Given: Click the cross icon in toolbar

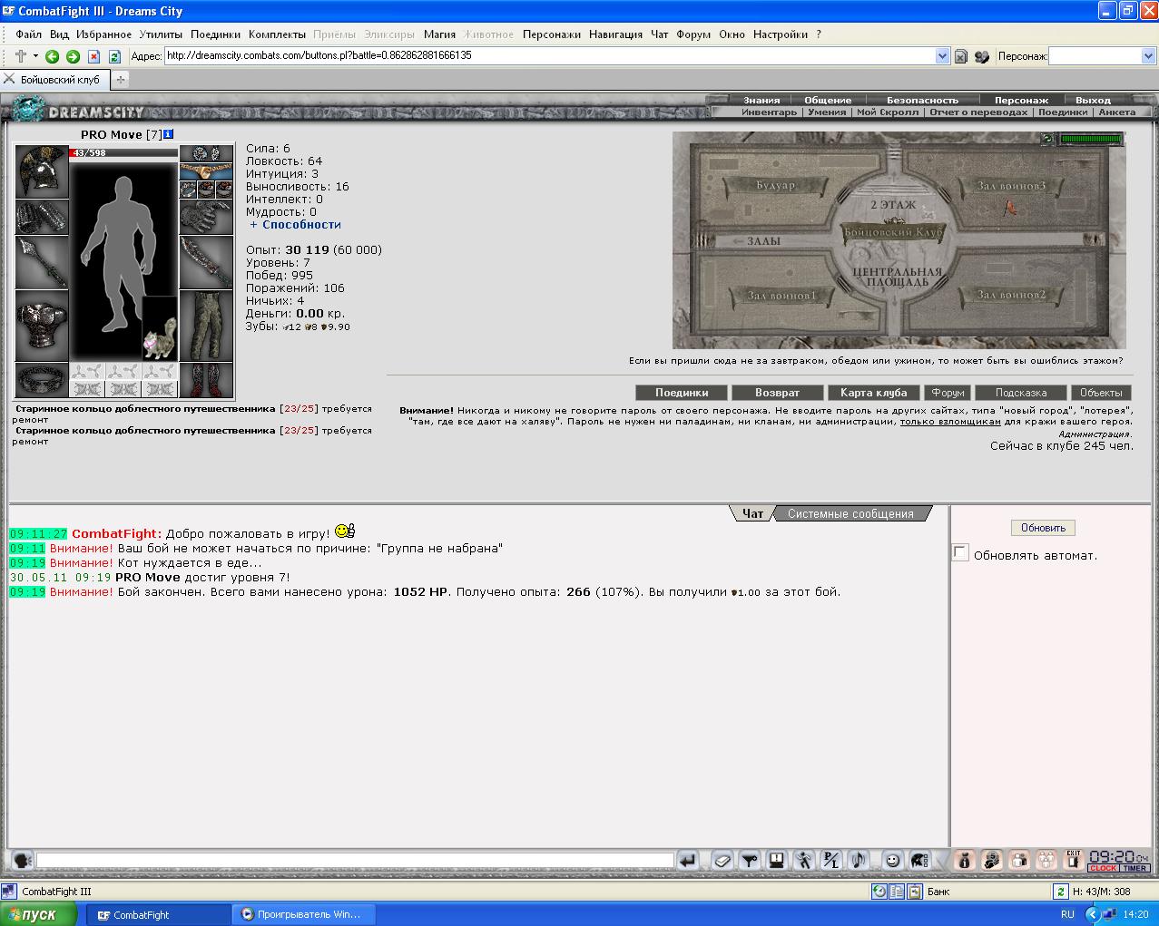Looking at the screenshot, I should [21, 56].
